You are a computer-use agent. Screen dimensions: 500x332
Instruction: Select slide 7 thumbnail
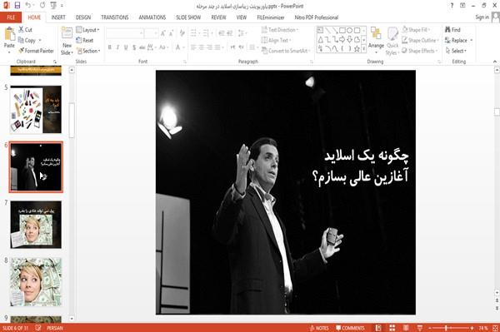point(36,225)
